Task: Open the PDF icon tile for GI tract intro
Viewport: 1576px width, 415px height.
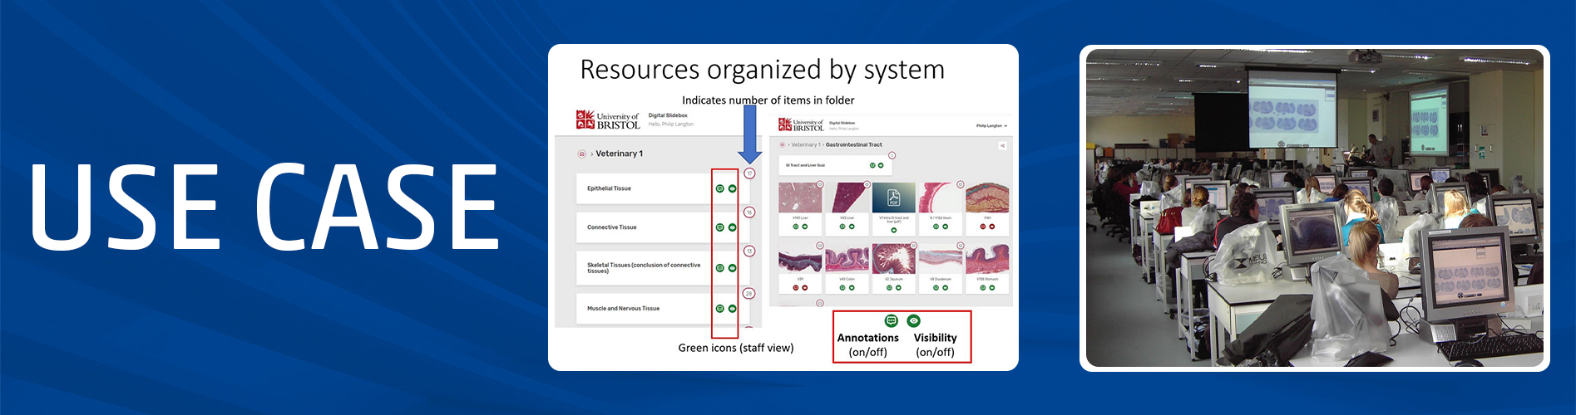Action: (893, 198)
